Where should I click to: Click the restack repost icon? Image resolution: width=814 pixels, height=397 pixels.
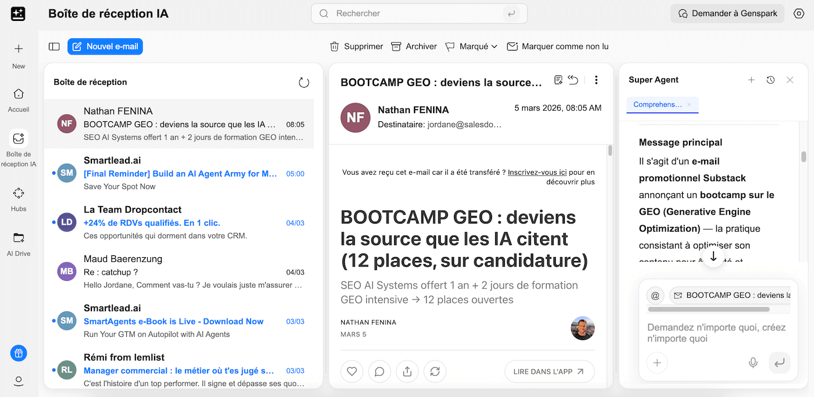click(x=435, y=371)
